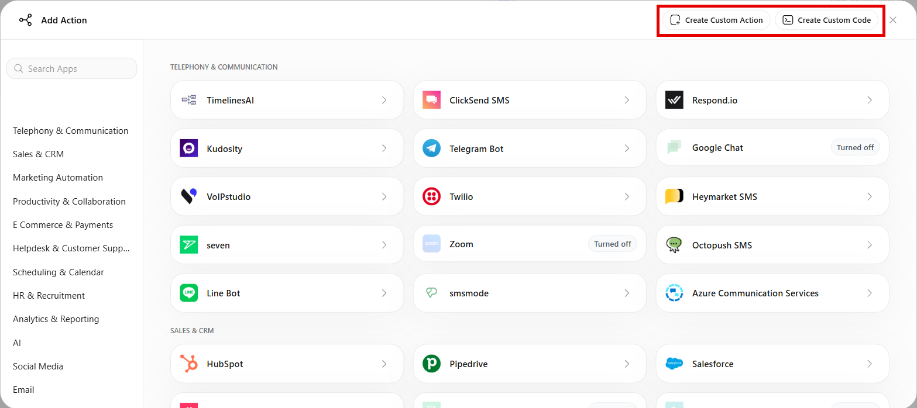Open HR & Recruitment category

tap(49, 296)
